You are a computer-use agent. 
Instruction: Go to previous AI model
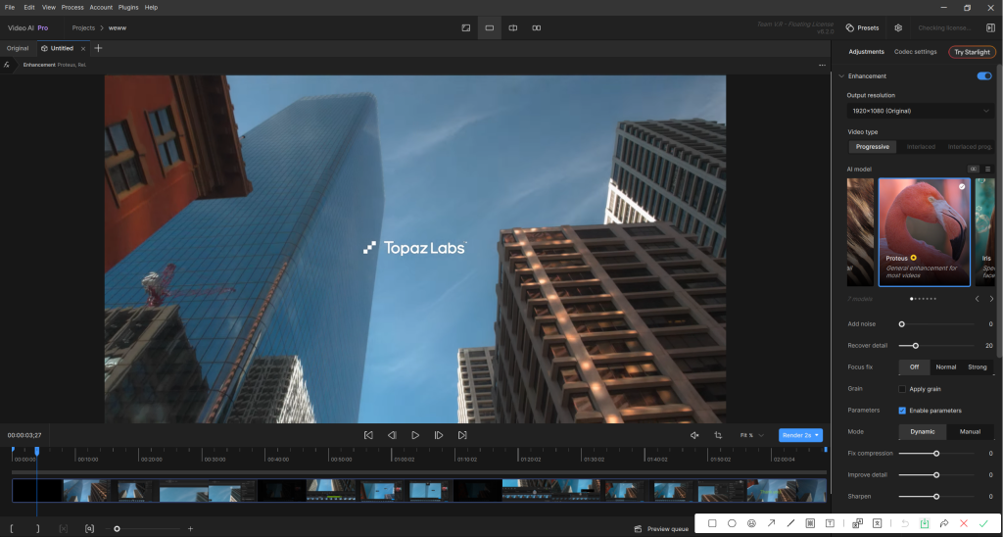pos(977,299)
